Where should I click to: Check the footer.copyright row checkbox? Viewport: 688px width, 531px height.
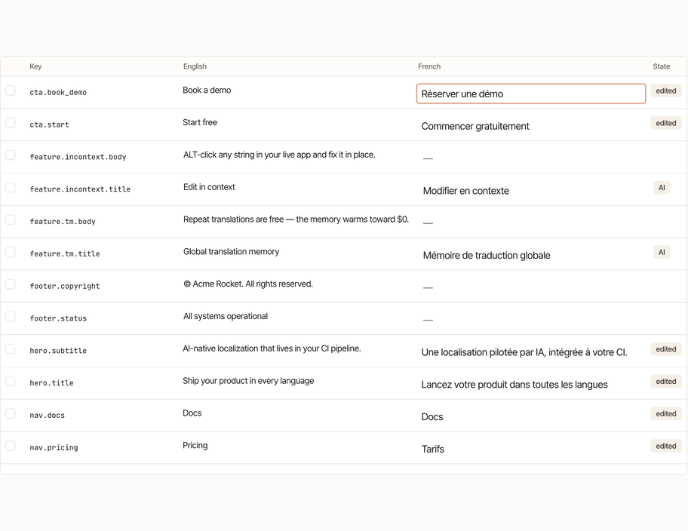(x=11, y=284)
